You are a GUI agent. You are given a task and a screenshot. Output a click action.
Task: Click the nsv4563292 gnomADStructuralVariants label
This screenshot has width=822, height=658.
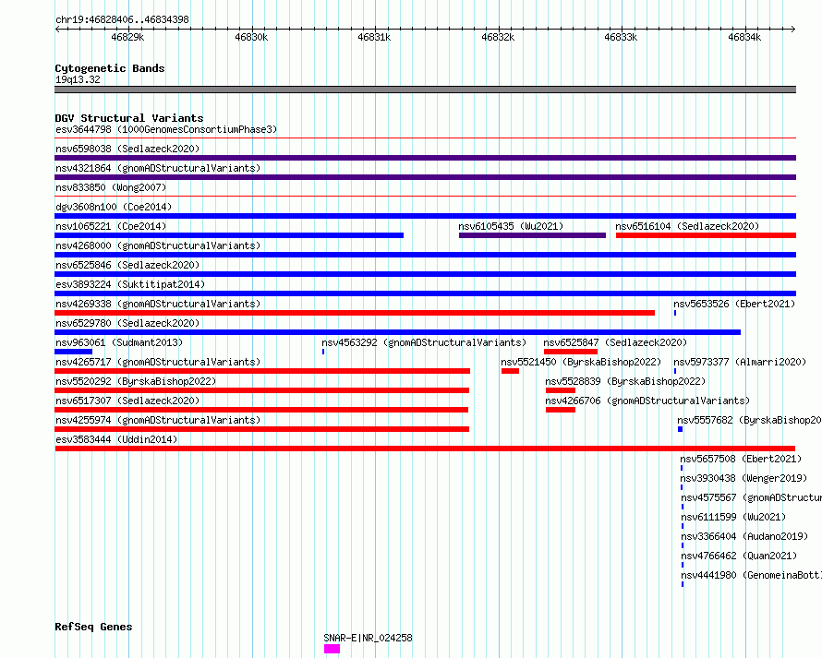(424, 342)
